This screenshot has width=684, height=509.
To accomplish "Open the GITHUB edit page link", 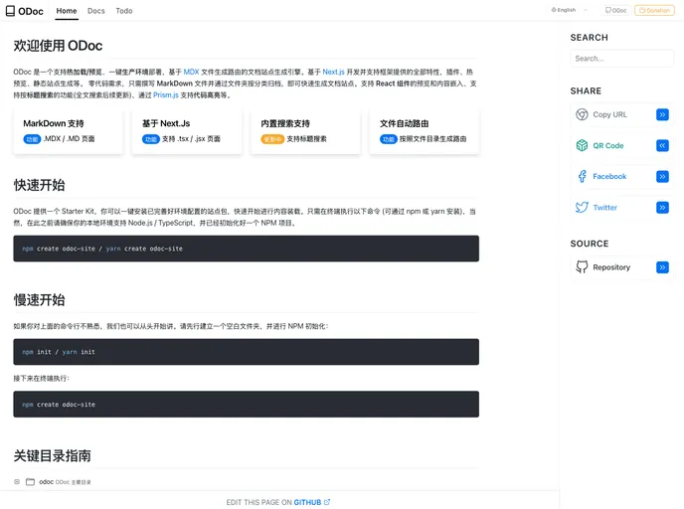I will (307, 502).
